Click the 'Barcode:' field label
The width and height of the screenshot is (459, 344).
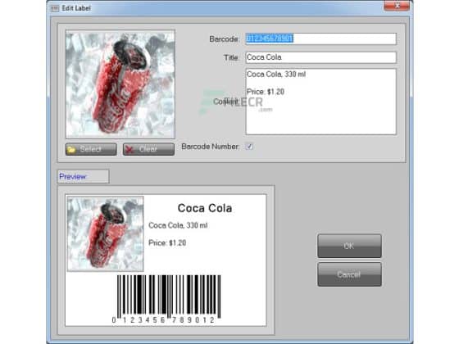pyautogui.click(x=225, y=39)
